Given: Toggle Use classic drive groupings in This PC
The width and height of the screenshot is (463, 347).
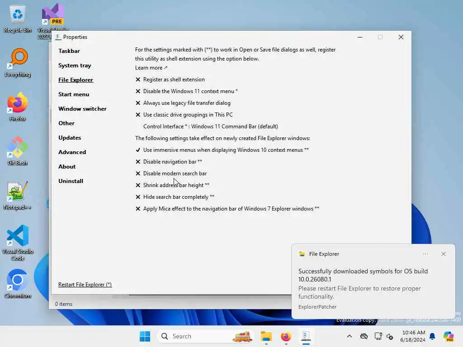Looking at the screenshot, I should coord(184,115).
